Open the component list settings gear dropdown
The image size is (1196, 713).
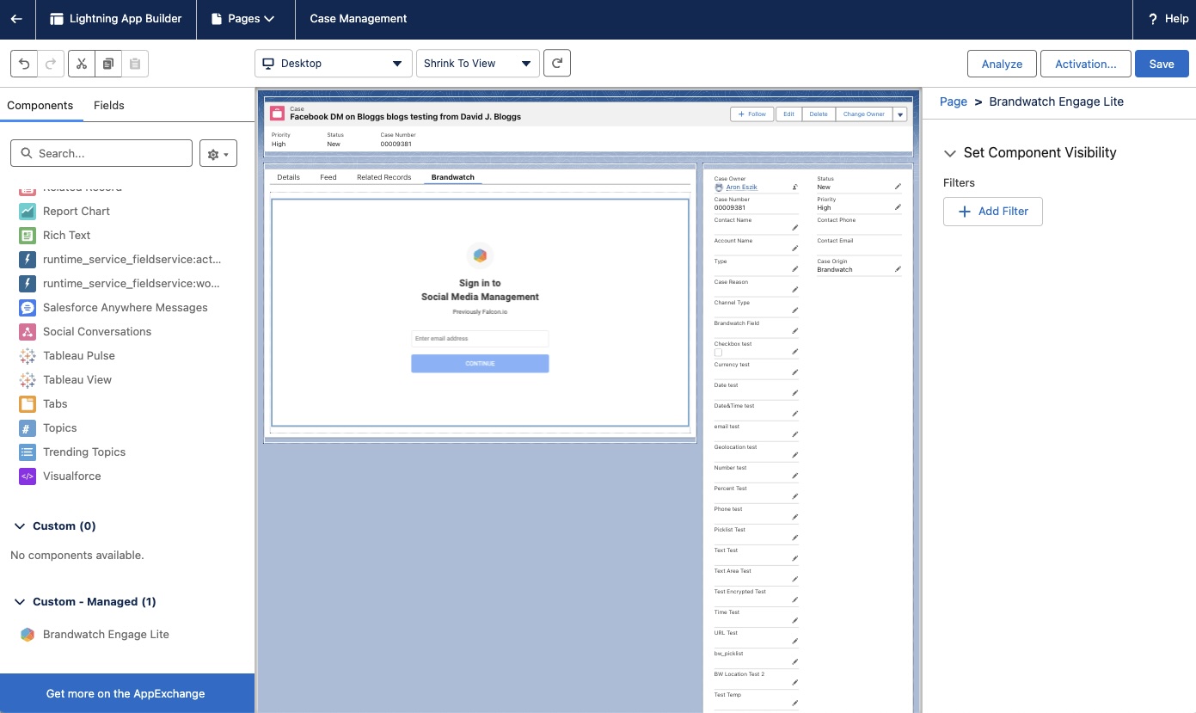(218, 154)
